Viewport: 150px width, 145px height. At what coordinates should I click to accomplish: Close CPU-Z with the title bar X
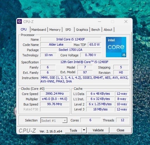click(126, 22)
